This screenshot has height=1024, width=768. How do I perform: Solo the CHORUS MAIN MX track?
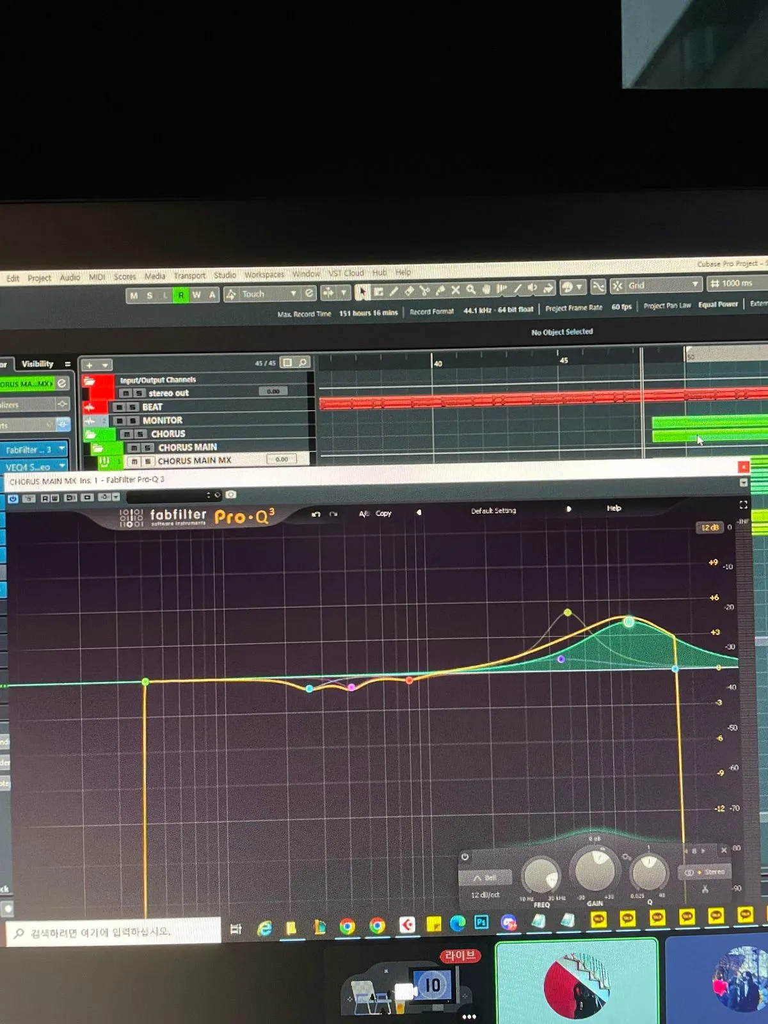[x=148, y=461]
